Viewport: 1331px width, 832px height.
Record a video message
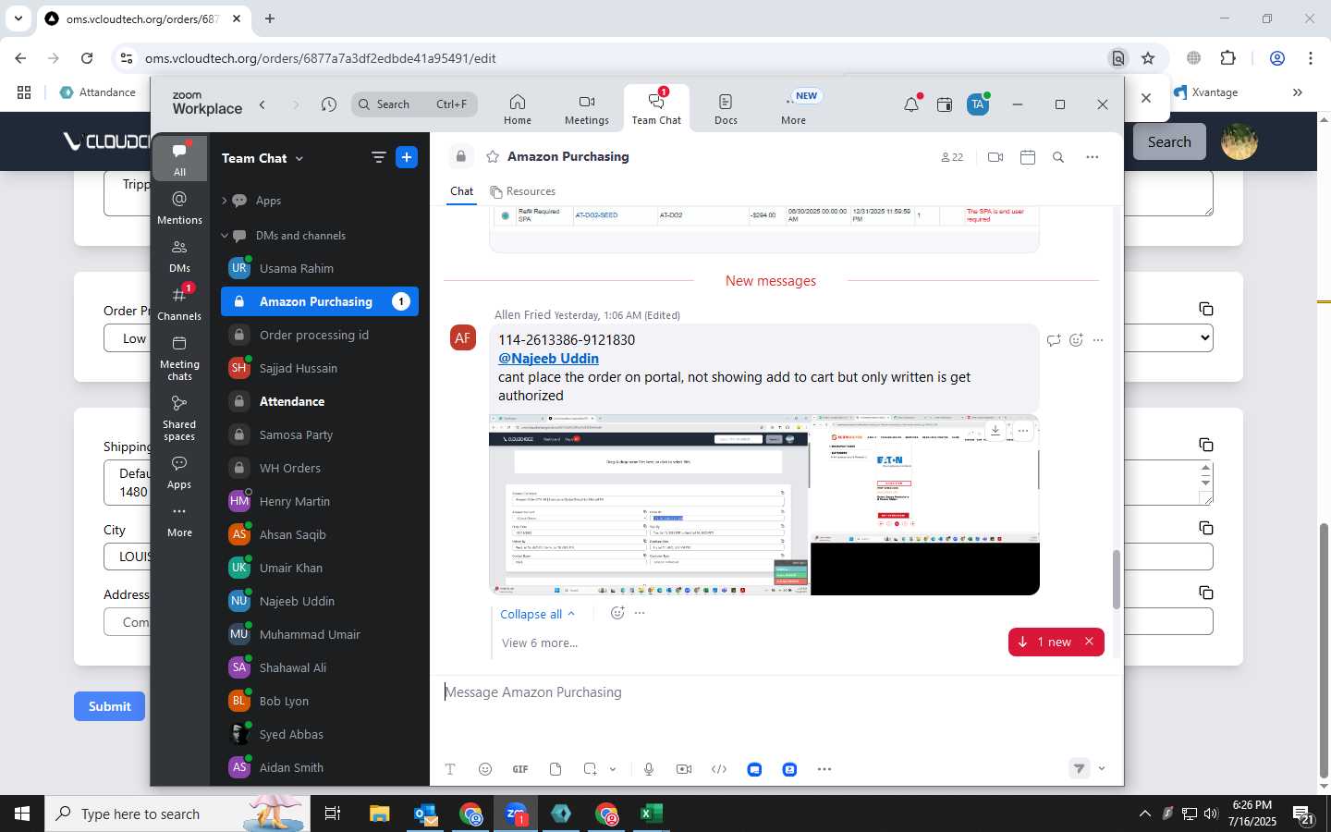(x=684, y=769)
